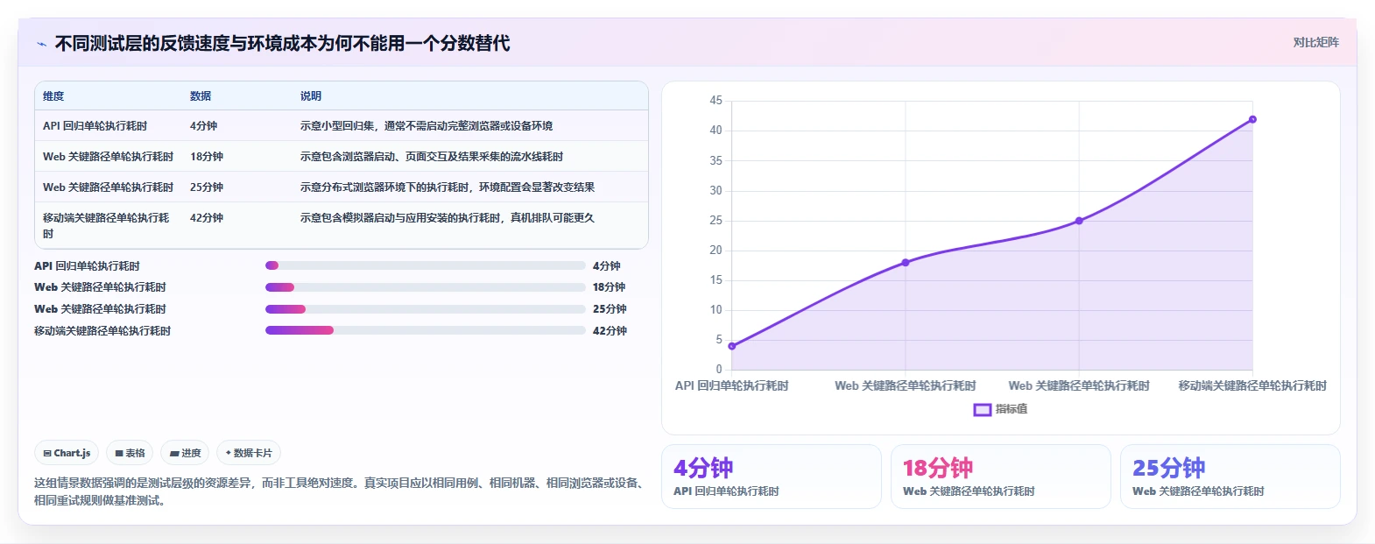This screenshot has width=1375, height=544.
Task: Click the progress bar labeled 4分钟
Action: (425, 265)
